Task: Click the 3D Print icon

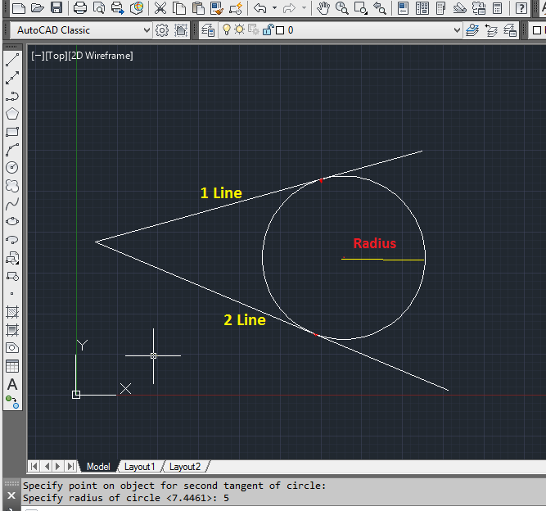Action: pos(137,7)
